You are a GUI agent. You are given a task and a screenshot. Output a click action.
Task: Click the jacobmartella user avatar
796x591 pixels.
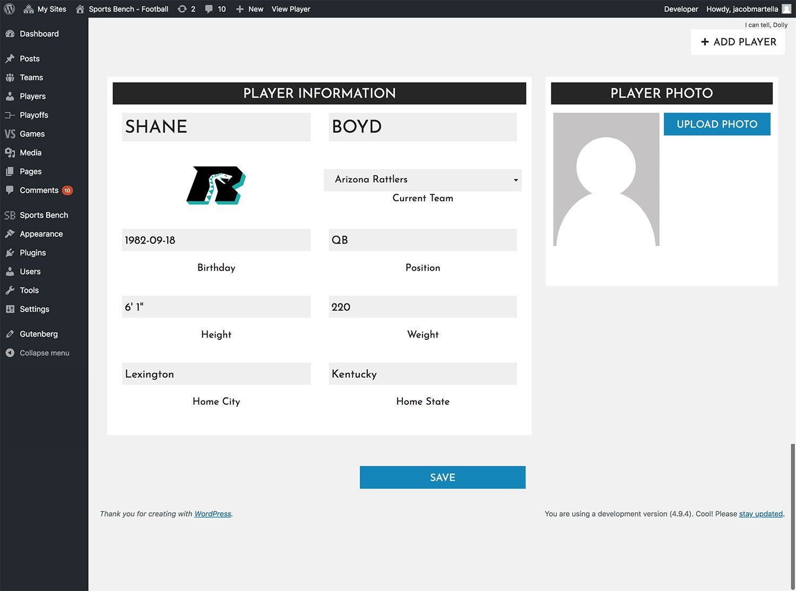[786, 9]
